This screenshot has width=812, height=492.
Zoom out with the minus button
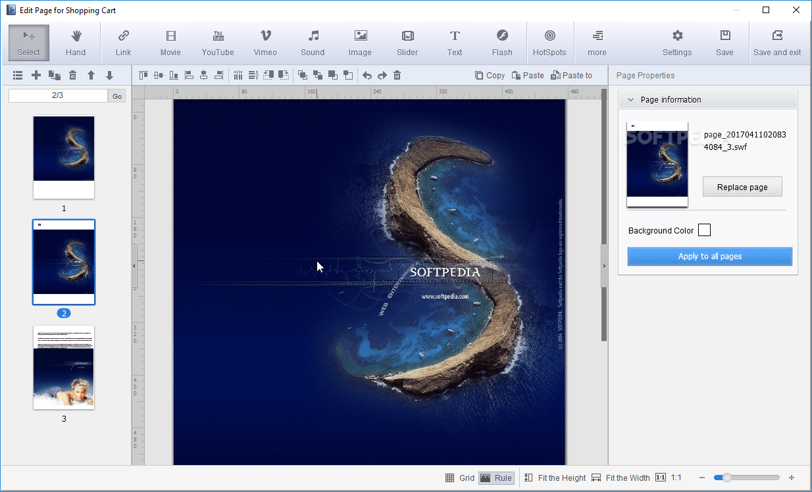(x=702, y=478)
